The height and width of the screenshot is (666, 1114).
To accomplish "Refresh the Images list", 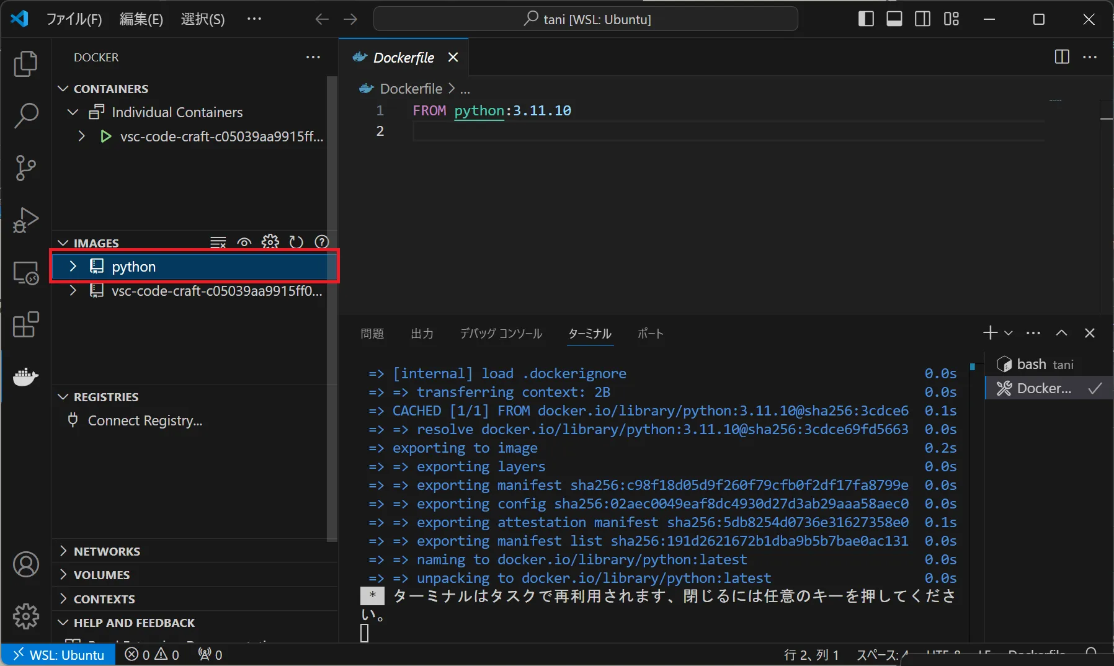I will [x=296, y=242].
